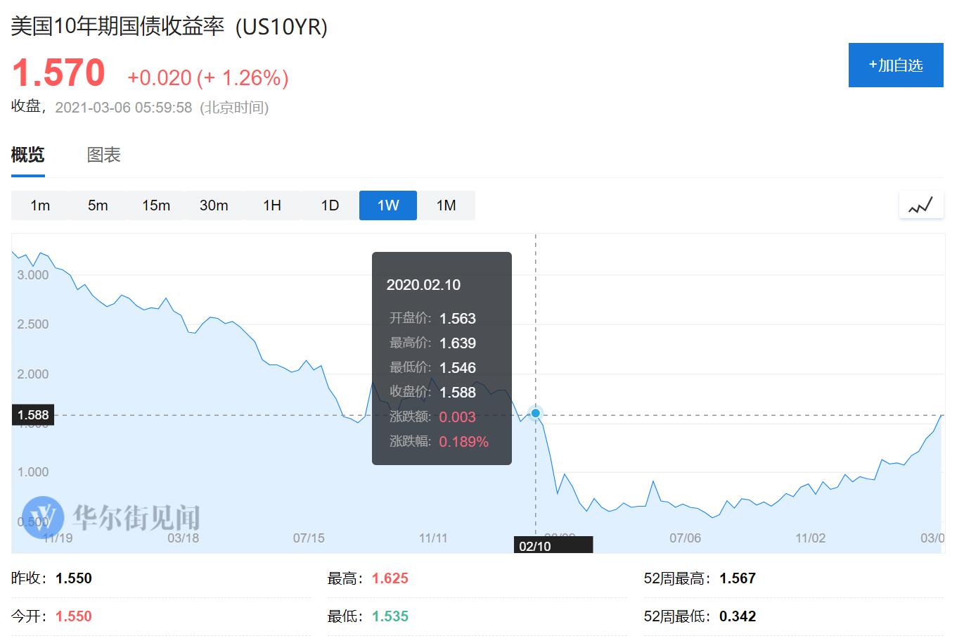Image resolution: width=964 pixels, height=641 pixels.
Task: Click the 1.588 price label on y-axis
Action: click(x=33, y=415)
